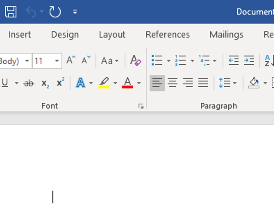This screenshot has height=206, width=274.
Task: Apply Text Effects blue A icon
Action: coord(81,83)
